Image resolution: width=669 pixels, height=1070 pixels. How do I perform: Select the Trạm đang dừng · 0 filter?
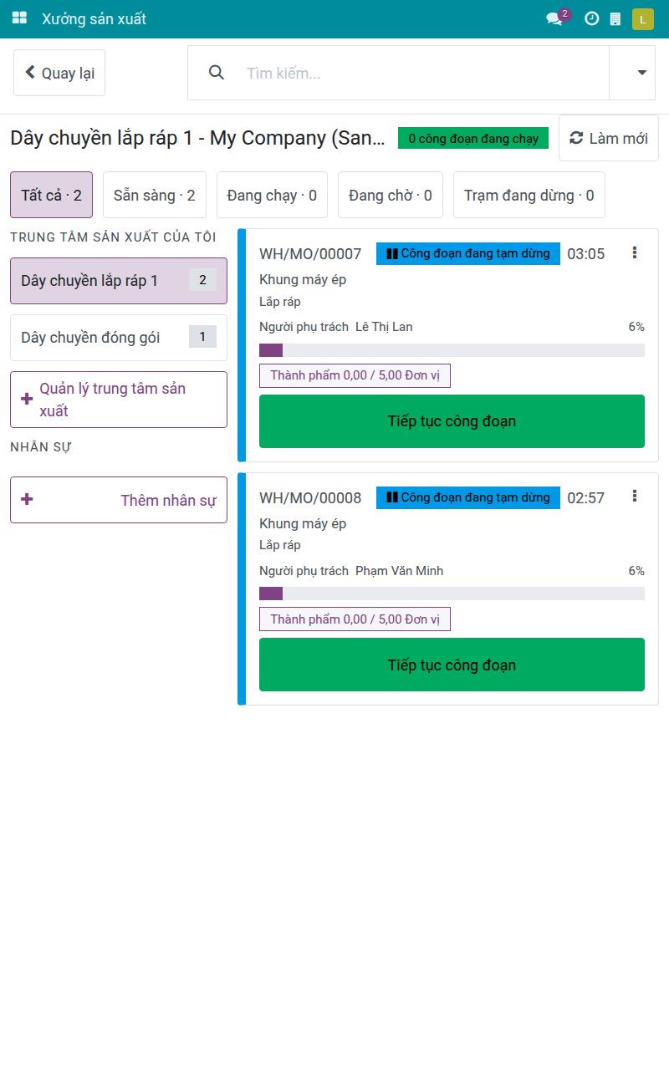pyautogui.click(x=529, y=195)
